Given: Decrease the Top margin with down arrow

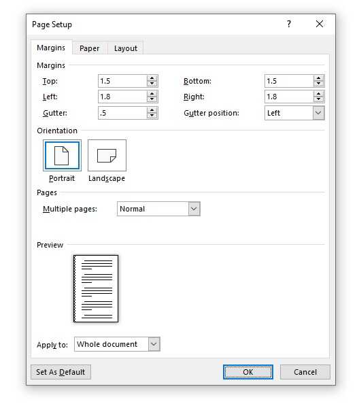Looking at the screenshot, I should (152, 84).
